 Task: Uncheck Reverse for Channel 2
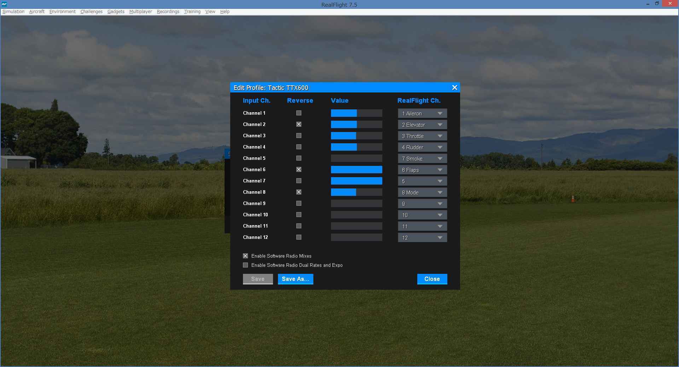click(299, 124)
